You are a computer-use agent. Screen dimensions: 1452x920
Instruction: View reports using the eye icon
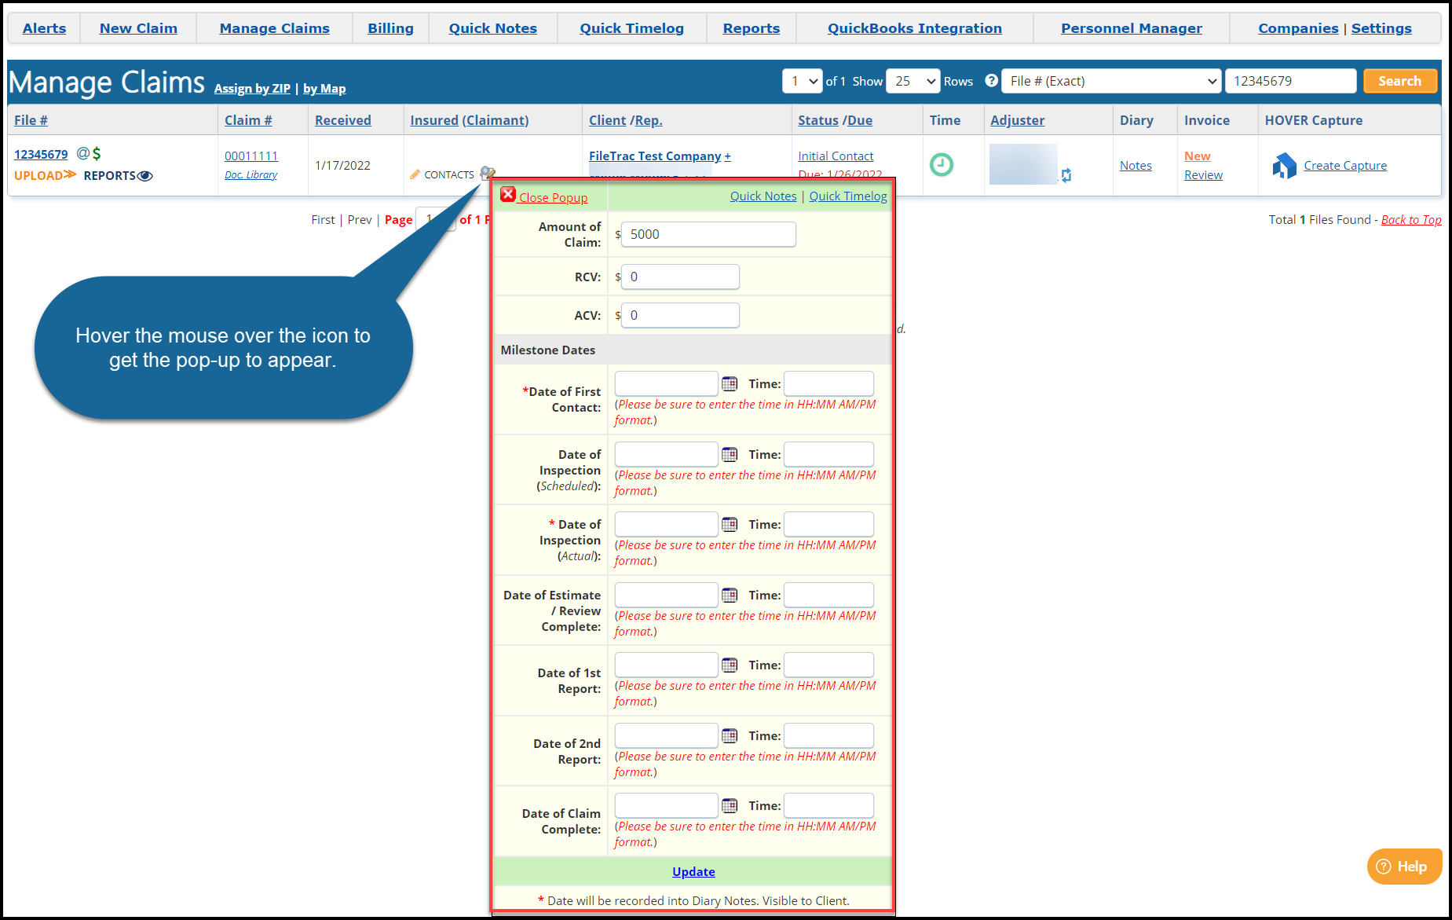tap(144, 176)
